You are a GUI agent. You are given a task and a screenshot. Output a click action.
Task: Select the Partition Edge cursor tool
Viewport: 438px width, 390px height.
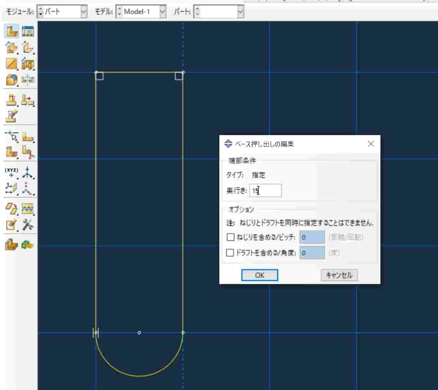pos(12,136)
